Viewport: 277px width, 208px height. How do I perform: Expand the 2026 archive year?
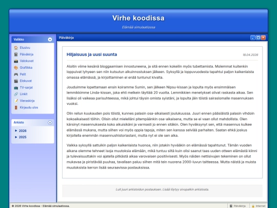pyautogui.click(x=21, y=131)
